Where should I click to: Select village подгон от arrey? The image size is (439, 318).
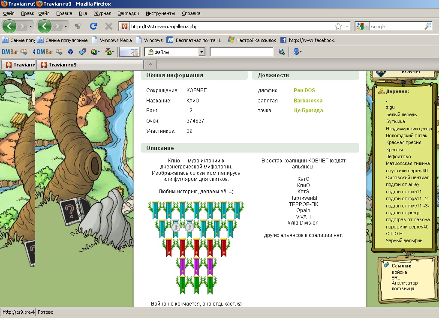402,184
